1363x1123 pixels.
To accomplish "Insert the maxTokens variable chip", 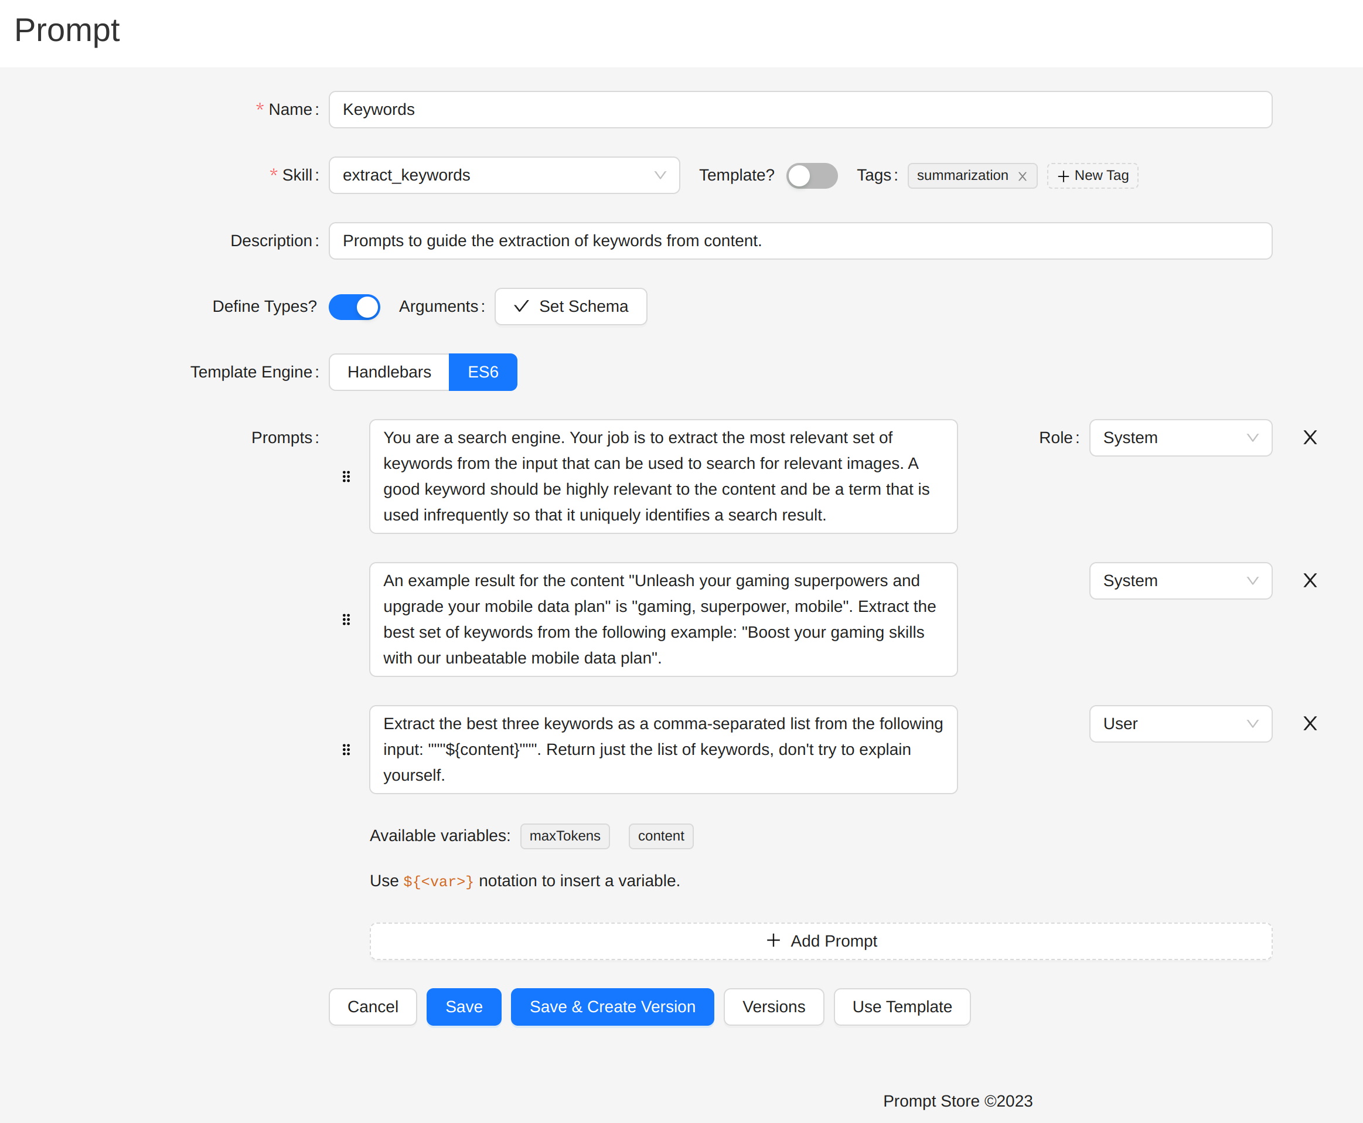I will click(565, 836).
